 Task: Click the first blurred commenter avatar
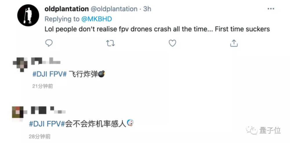pyautogui.click(x=22, y=63)
